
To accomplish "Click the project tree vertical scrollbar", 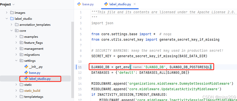I will (x=73, y=60).
